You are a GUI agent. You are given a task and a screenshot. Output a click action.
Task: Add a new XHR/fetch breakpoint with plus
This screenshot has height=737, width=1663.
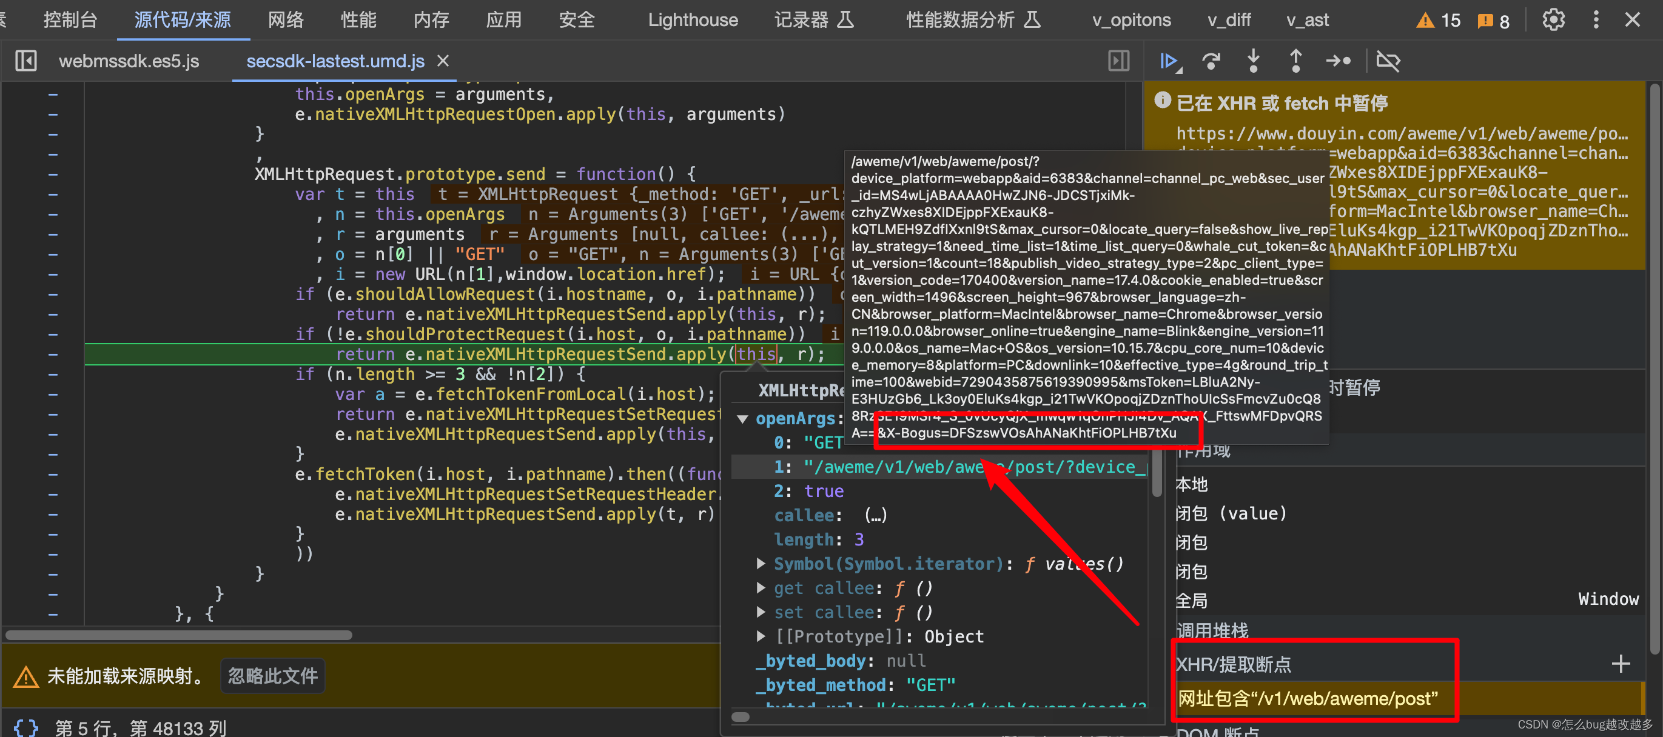[x=1621, y=664]
